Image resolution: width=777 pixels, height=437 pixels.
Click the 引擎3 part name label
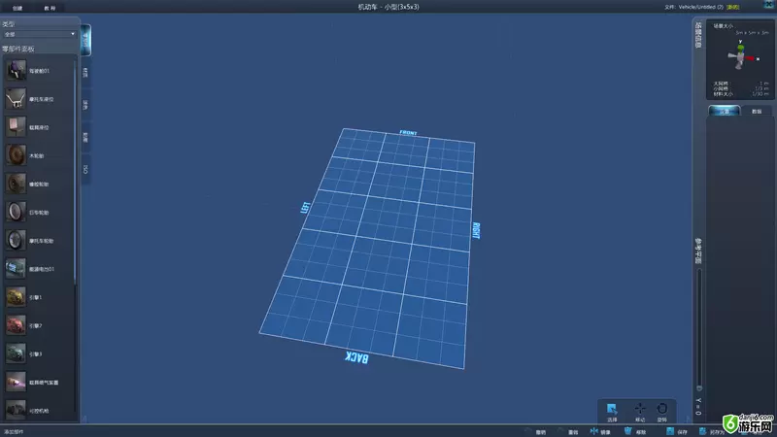(x=35, y=353)
